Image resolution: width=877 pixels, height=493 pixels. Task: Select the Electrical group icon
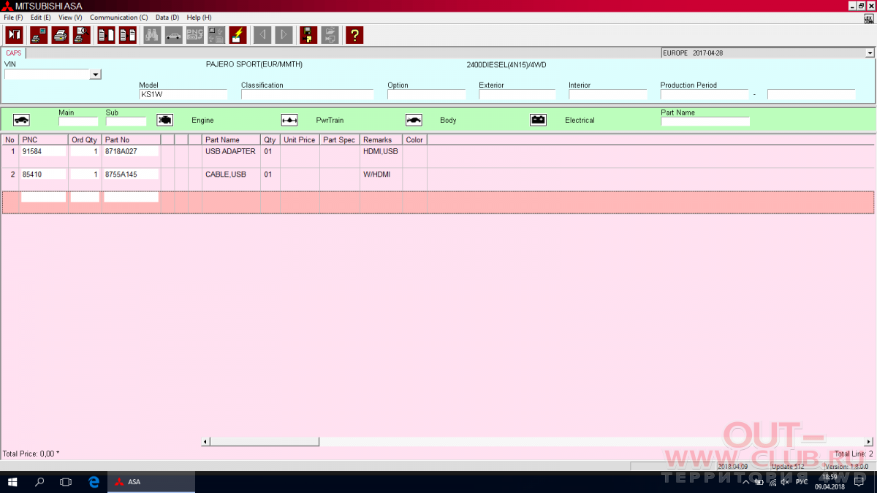pos(539,120)
